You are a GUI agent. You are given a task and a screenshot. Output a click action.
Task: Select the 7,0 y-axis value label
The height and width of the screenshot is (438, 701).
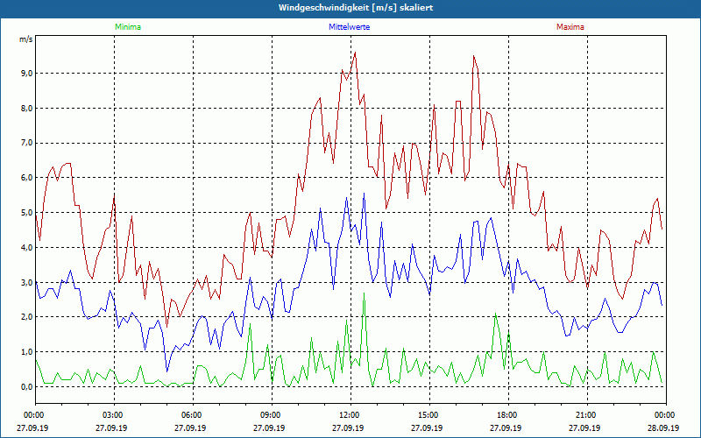(25, 143)
